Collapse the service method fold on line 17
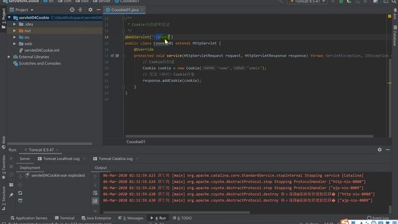 [123, 55]
